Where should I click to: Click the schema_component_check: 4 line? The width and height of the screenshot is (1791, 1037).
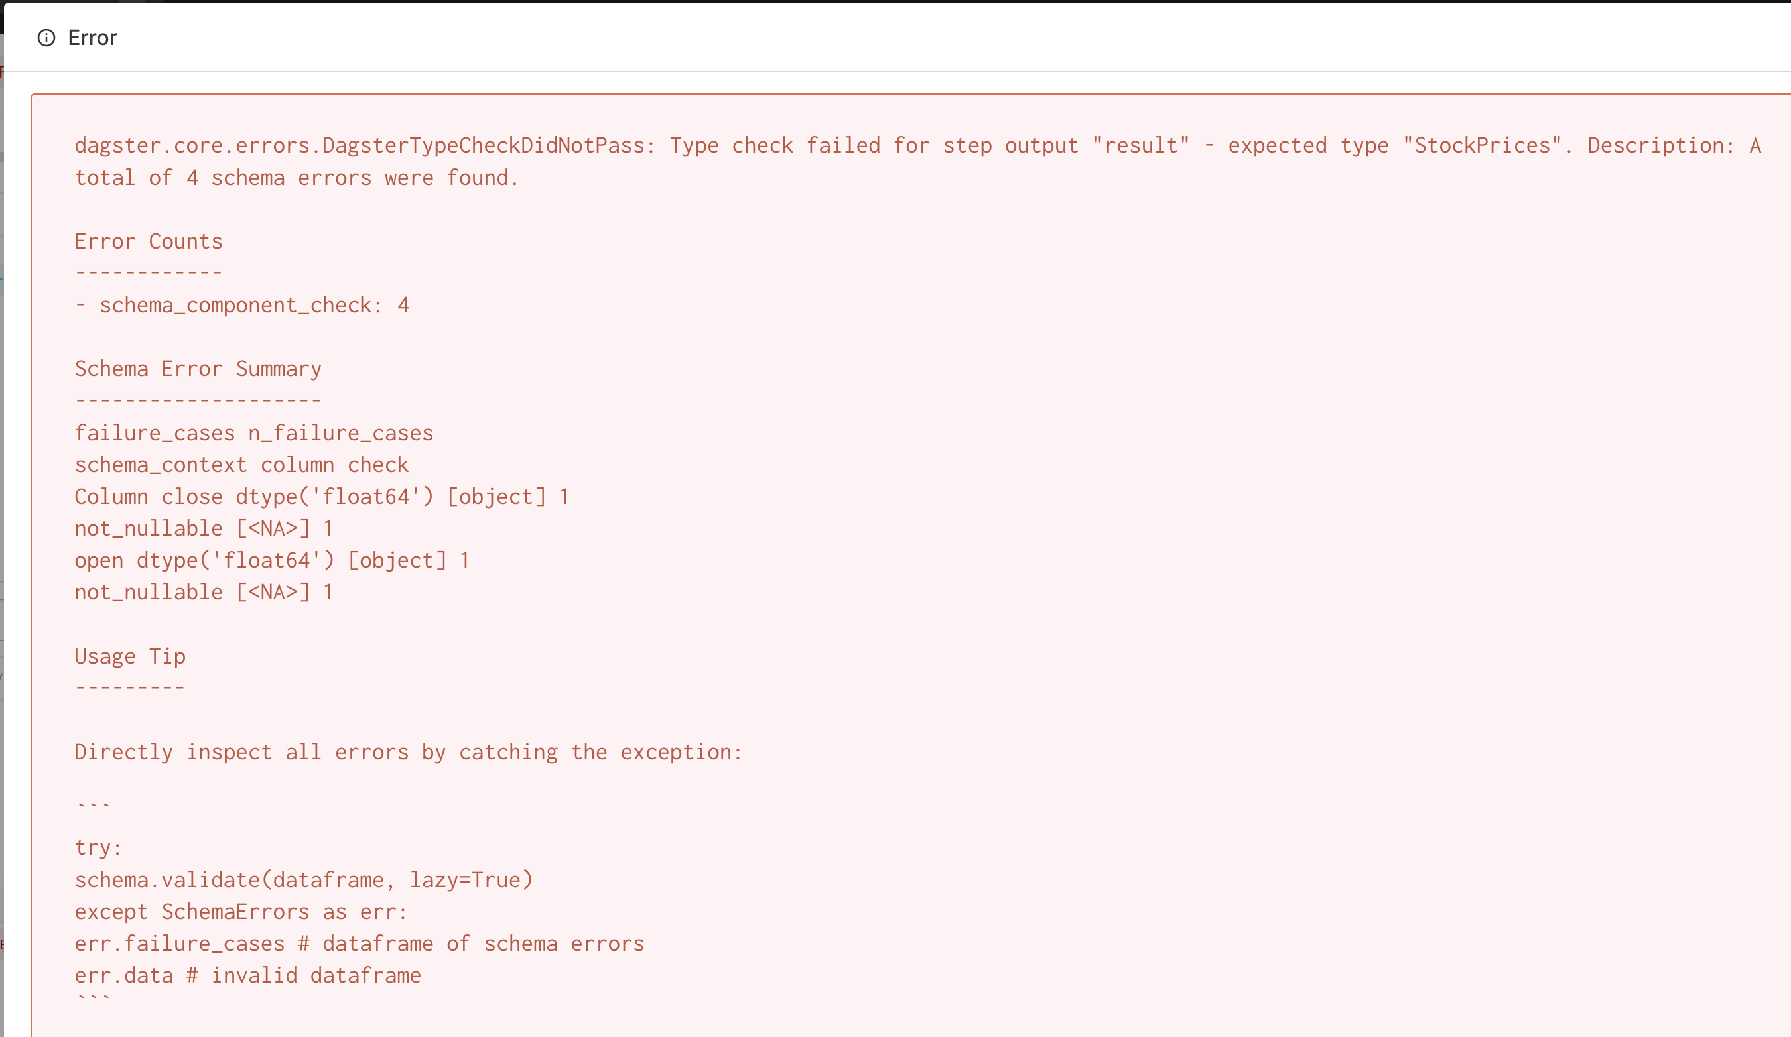pos(241,306)
